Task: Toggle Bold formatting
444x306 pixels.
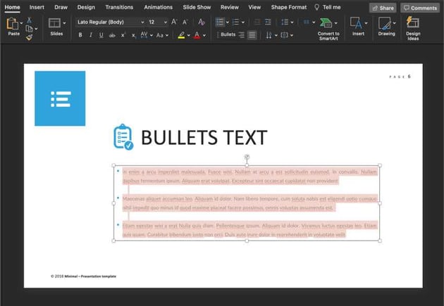Action: click(x=80, y=35)
